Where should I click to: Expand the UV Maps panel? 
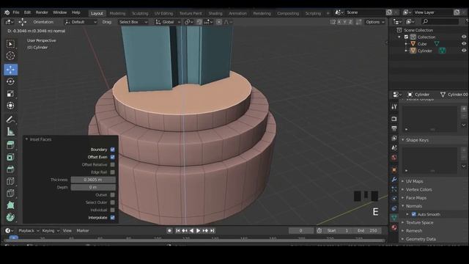coord(414,181)
